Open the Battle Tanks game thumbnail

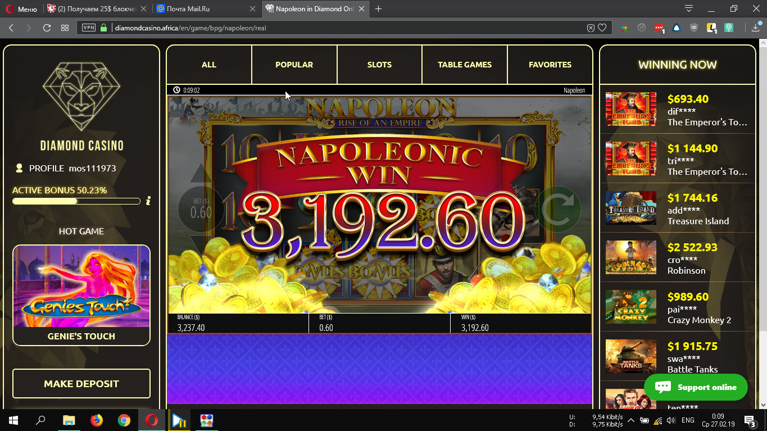631,356
